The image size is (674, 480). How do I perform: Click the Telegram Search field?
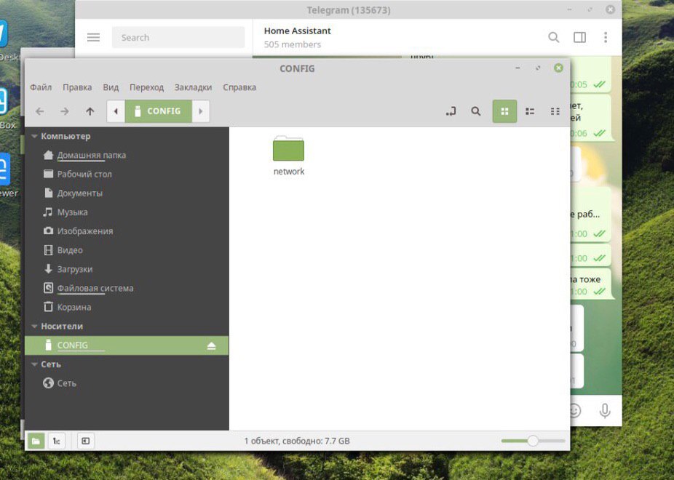(x=178, y=37)
